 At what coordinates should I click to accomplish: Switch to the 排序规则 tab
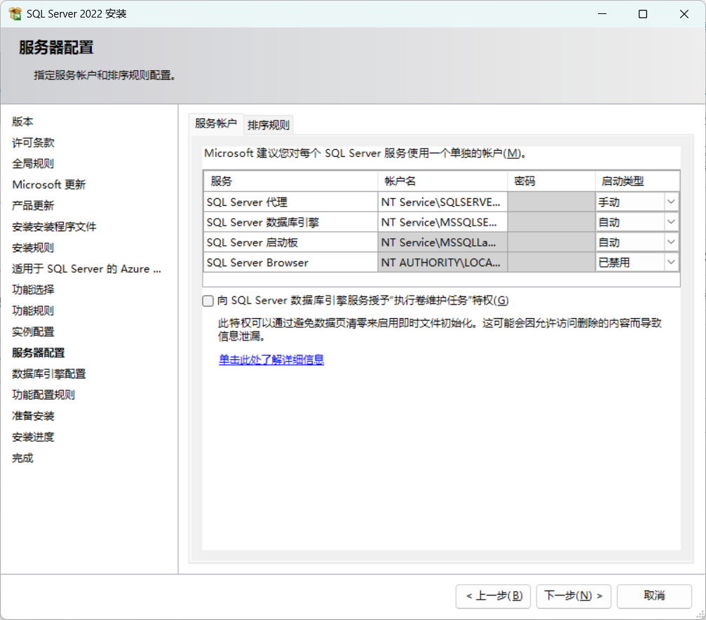click(x=268, y=124)
